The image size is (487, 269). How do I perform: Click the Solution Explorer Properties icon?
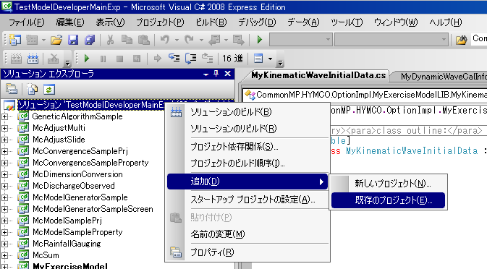12,90
